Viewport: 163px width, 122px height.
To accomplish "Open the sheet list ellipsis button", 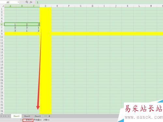I will [46, 116].
